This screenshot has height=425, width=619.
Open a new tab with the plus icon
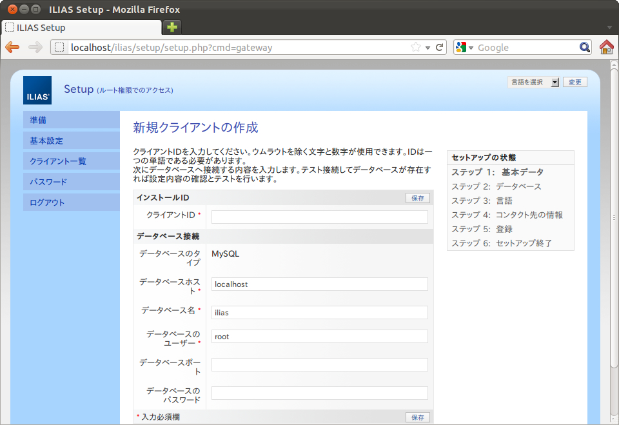click(x=172, y=27)
